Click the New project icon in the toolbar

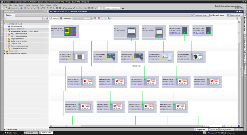(x=3, y=8)
